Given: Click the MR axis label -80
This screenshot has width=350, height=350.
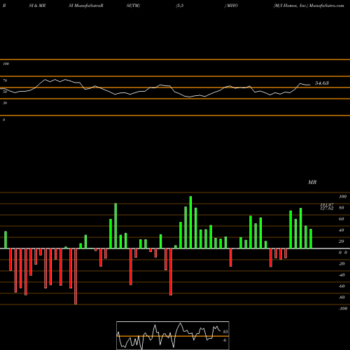Looking at the screenshot, I should click(342, 297).
